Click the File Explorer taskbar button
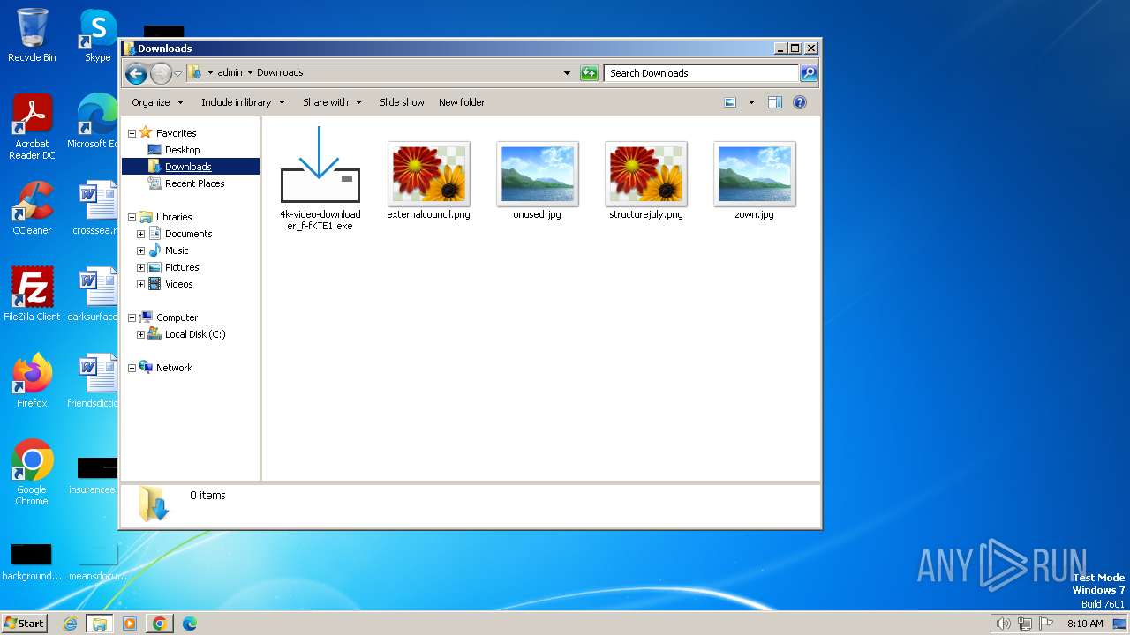1130x635 pixels. [x=100, y=624]
